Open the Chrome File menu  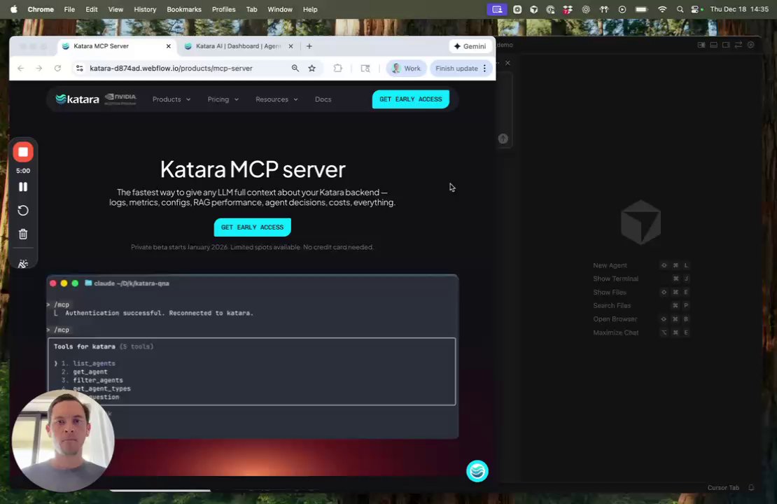(x=69, y=9)
